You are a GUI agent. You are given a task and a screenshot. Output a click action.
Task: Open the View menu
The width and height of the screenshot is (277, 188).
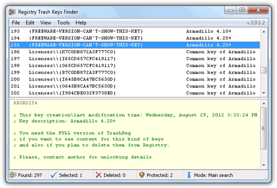46,23
